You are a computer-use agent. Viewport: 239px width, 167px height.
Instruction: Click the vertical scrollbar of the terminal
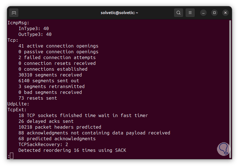coord(230,83)
